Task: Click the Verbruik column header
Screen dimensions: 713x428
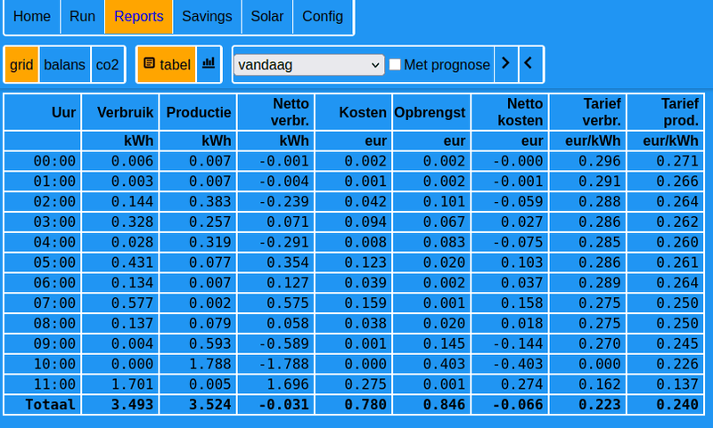Action: point(120,112)
